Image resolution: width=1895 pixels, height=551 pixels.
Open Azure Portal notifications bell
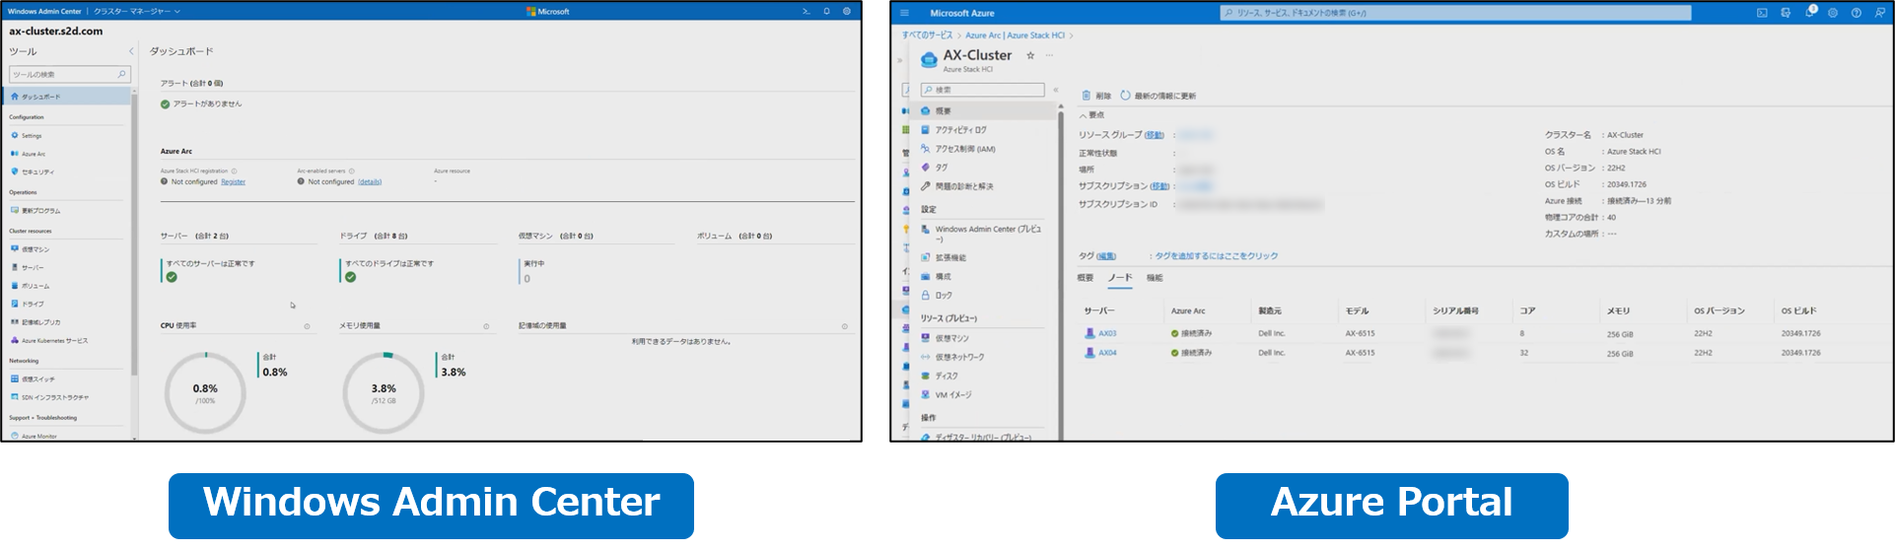1809,13
